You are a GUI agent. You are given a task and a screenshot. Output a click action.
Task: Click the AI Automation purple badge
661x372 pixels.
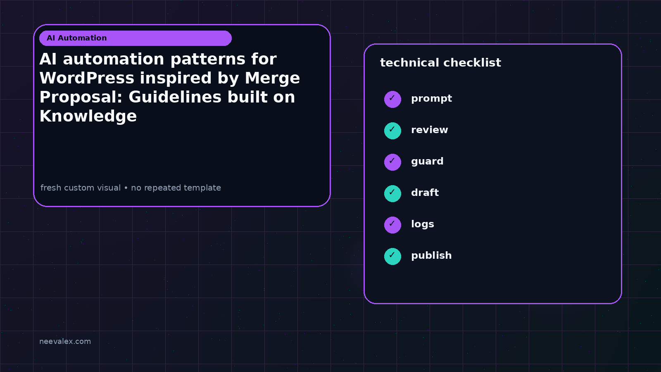pos(136,38)
